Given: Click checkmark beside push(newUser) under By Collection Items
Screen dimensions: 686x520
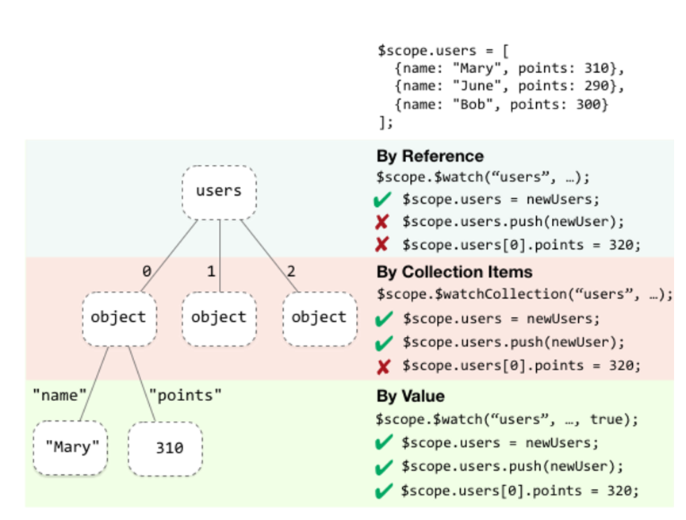Looking at the screenshot, I should point(385,343).
